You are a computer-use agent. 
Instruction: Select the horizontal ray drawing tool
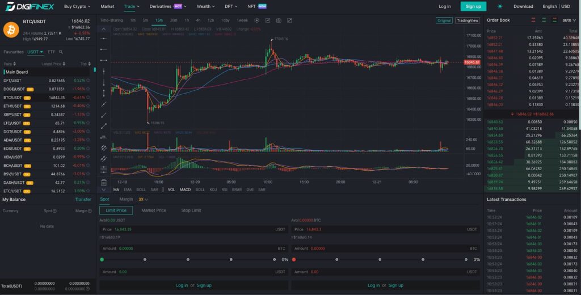pyautogui.click(x=104, y=49)
